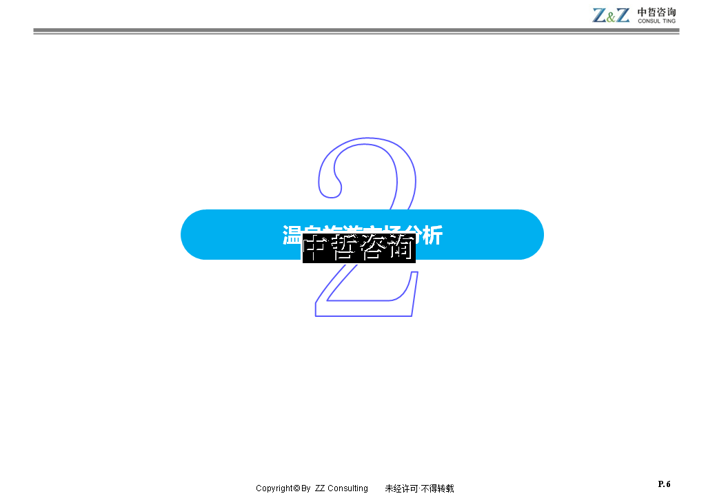Select the 中哲咨询 header company name
The height and width of the screenshot is (496, 717).
pos(656,12)
